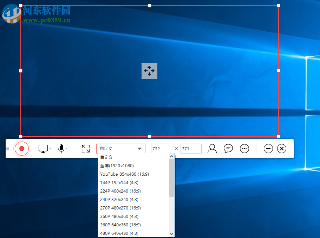
Task: Select the 480P 640x480 (4:3) entry
Action: click(119, 233)
